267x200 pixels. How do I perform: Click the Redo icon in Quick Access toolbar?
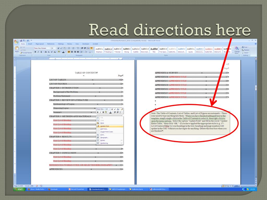pos(28,40)
